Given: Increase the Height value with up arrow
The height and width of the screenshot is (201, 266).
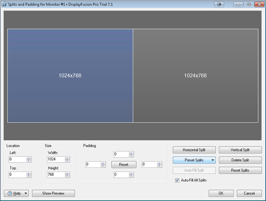Looking at the screenshot, I should tap(67, 173).
